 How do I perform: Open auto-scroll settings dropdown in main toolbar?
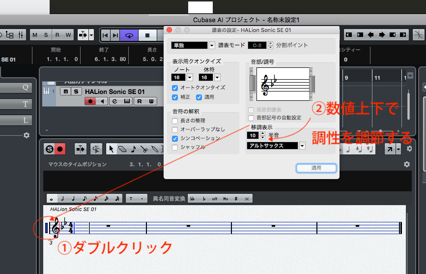click(x=91, y=35)
